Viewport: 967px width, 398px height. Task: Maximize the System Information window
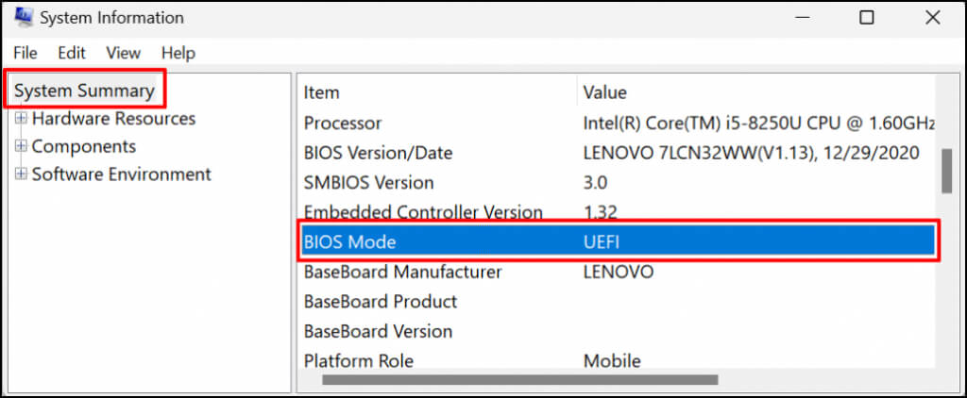point(866,18)
